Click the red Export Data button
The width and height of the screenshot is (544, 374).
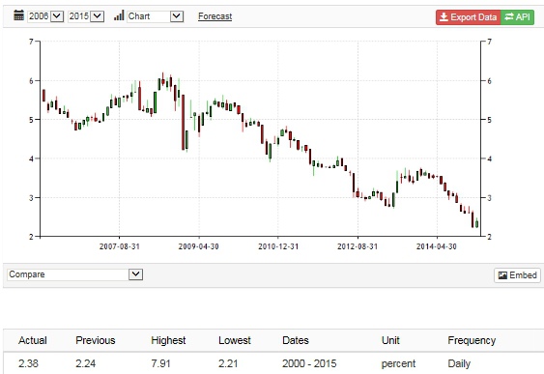pos(468,17)
